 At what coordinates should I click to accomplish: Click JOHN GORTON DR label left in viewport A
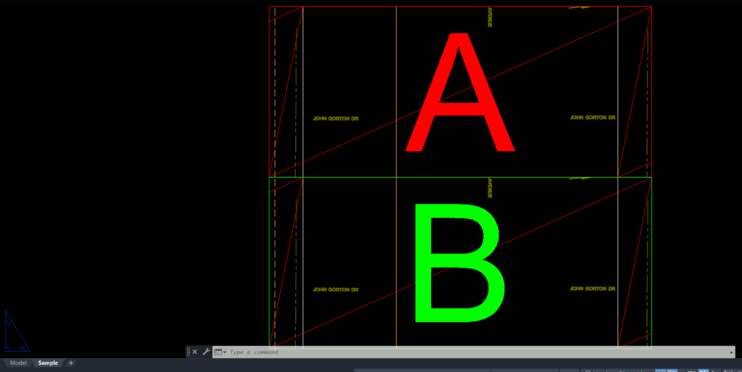tap(336, 118)
